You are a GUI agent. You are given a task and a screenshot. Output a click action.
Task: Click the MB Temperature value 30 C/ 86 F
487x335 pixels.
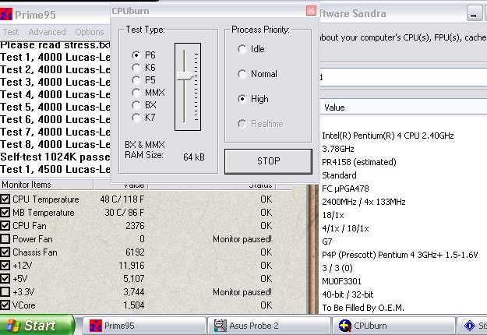pyautogui.click(x=124, y=213)
